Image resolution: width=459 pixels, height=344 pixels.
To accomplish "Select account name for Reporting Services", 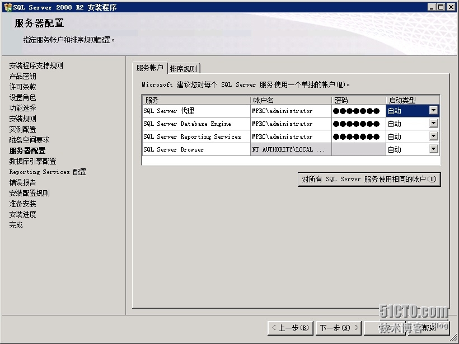I will pyautogui.click(x=291, y=136).
